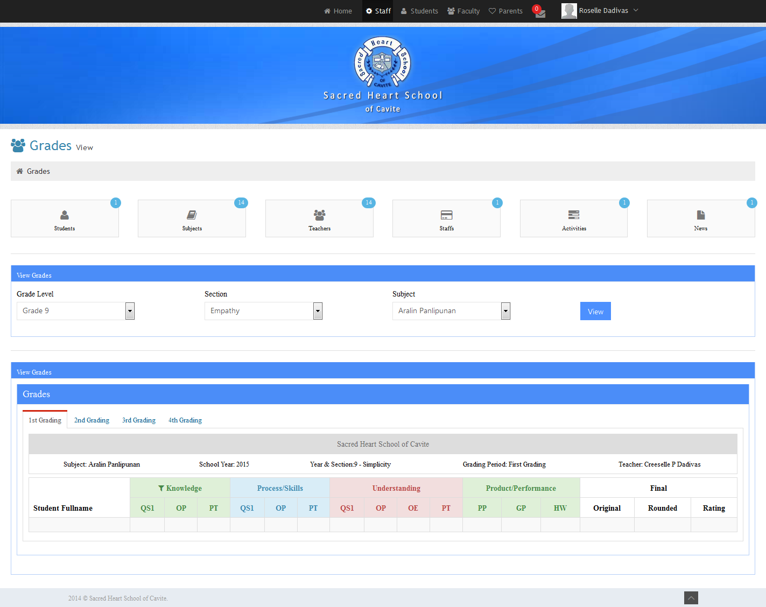
Task: Expand the Roselle Dadivas account dropdown arrow
Action: (x=636, y=10)
